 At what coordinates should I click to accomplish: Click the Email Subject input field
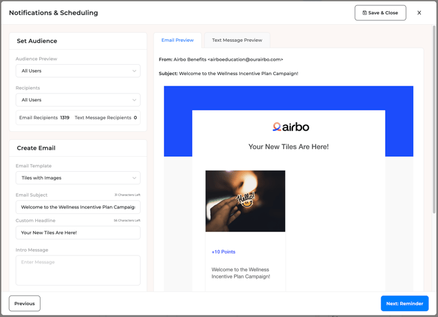coord(78,207)
